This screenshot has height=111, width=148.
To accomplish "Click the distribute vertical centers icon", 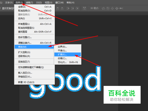I will coord(58,9).
